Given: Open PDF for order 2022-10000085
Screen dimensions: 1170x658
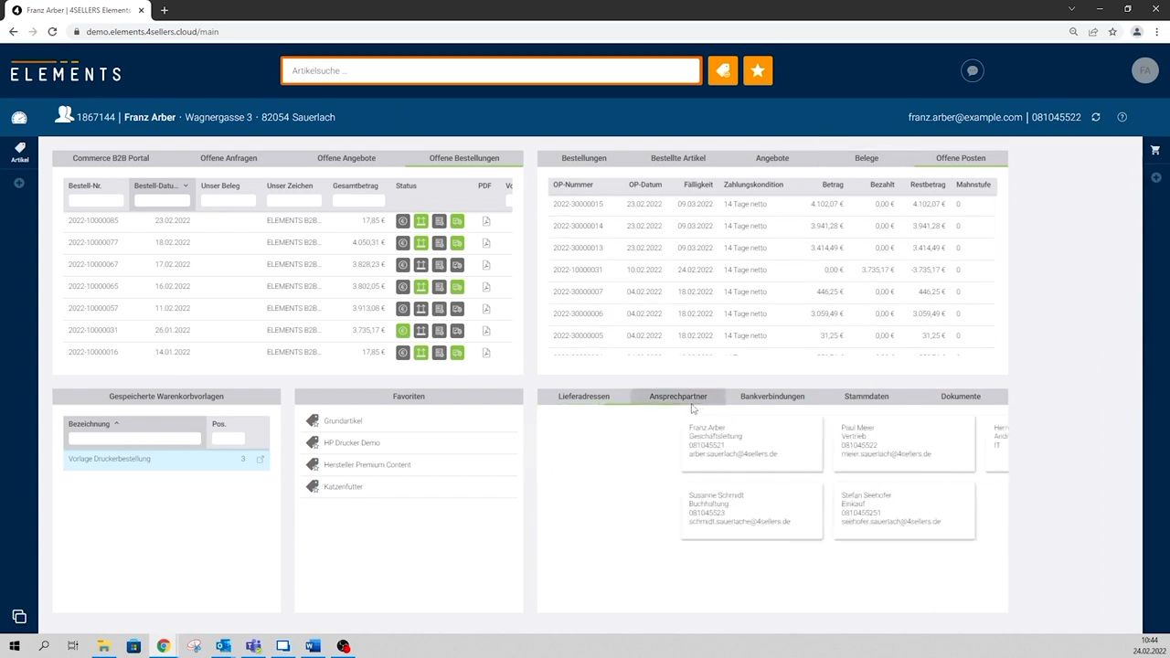Looking at the screenshot, I should (486, 221).
